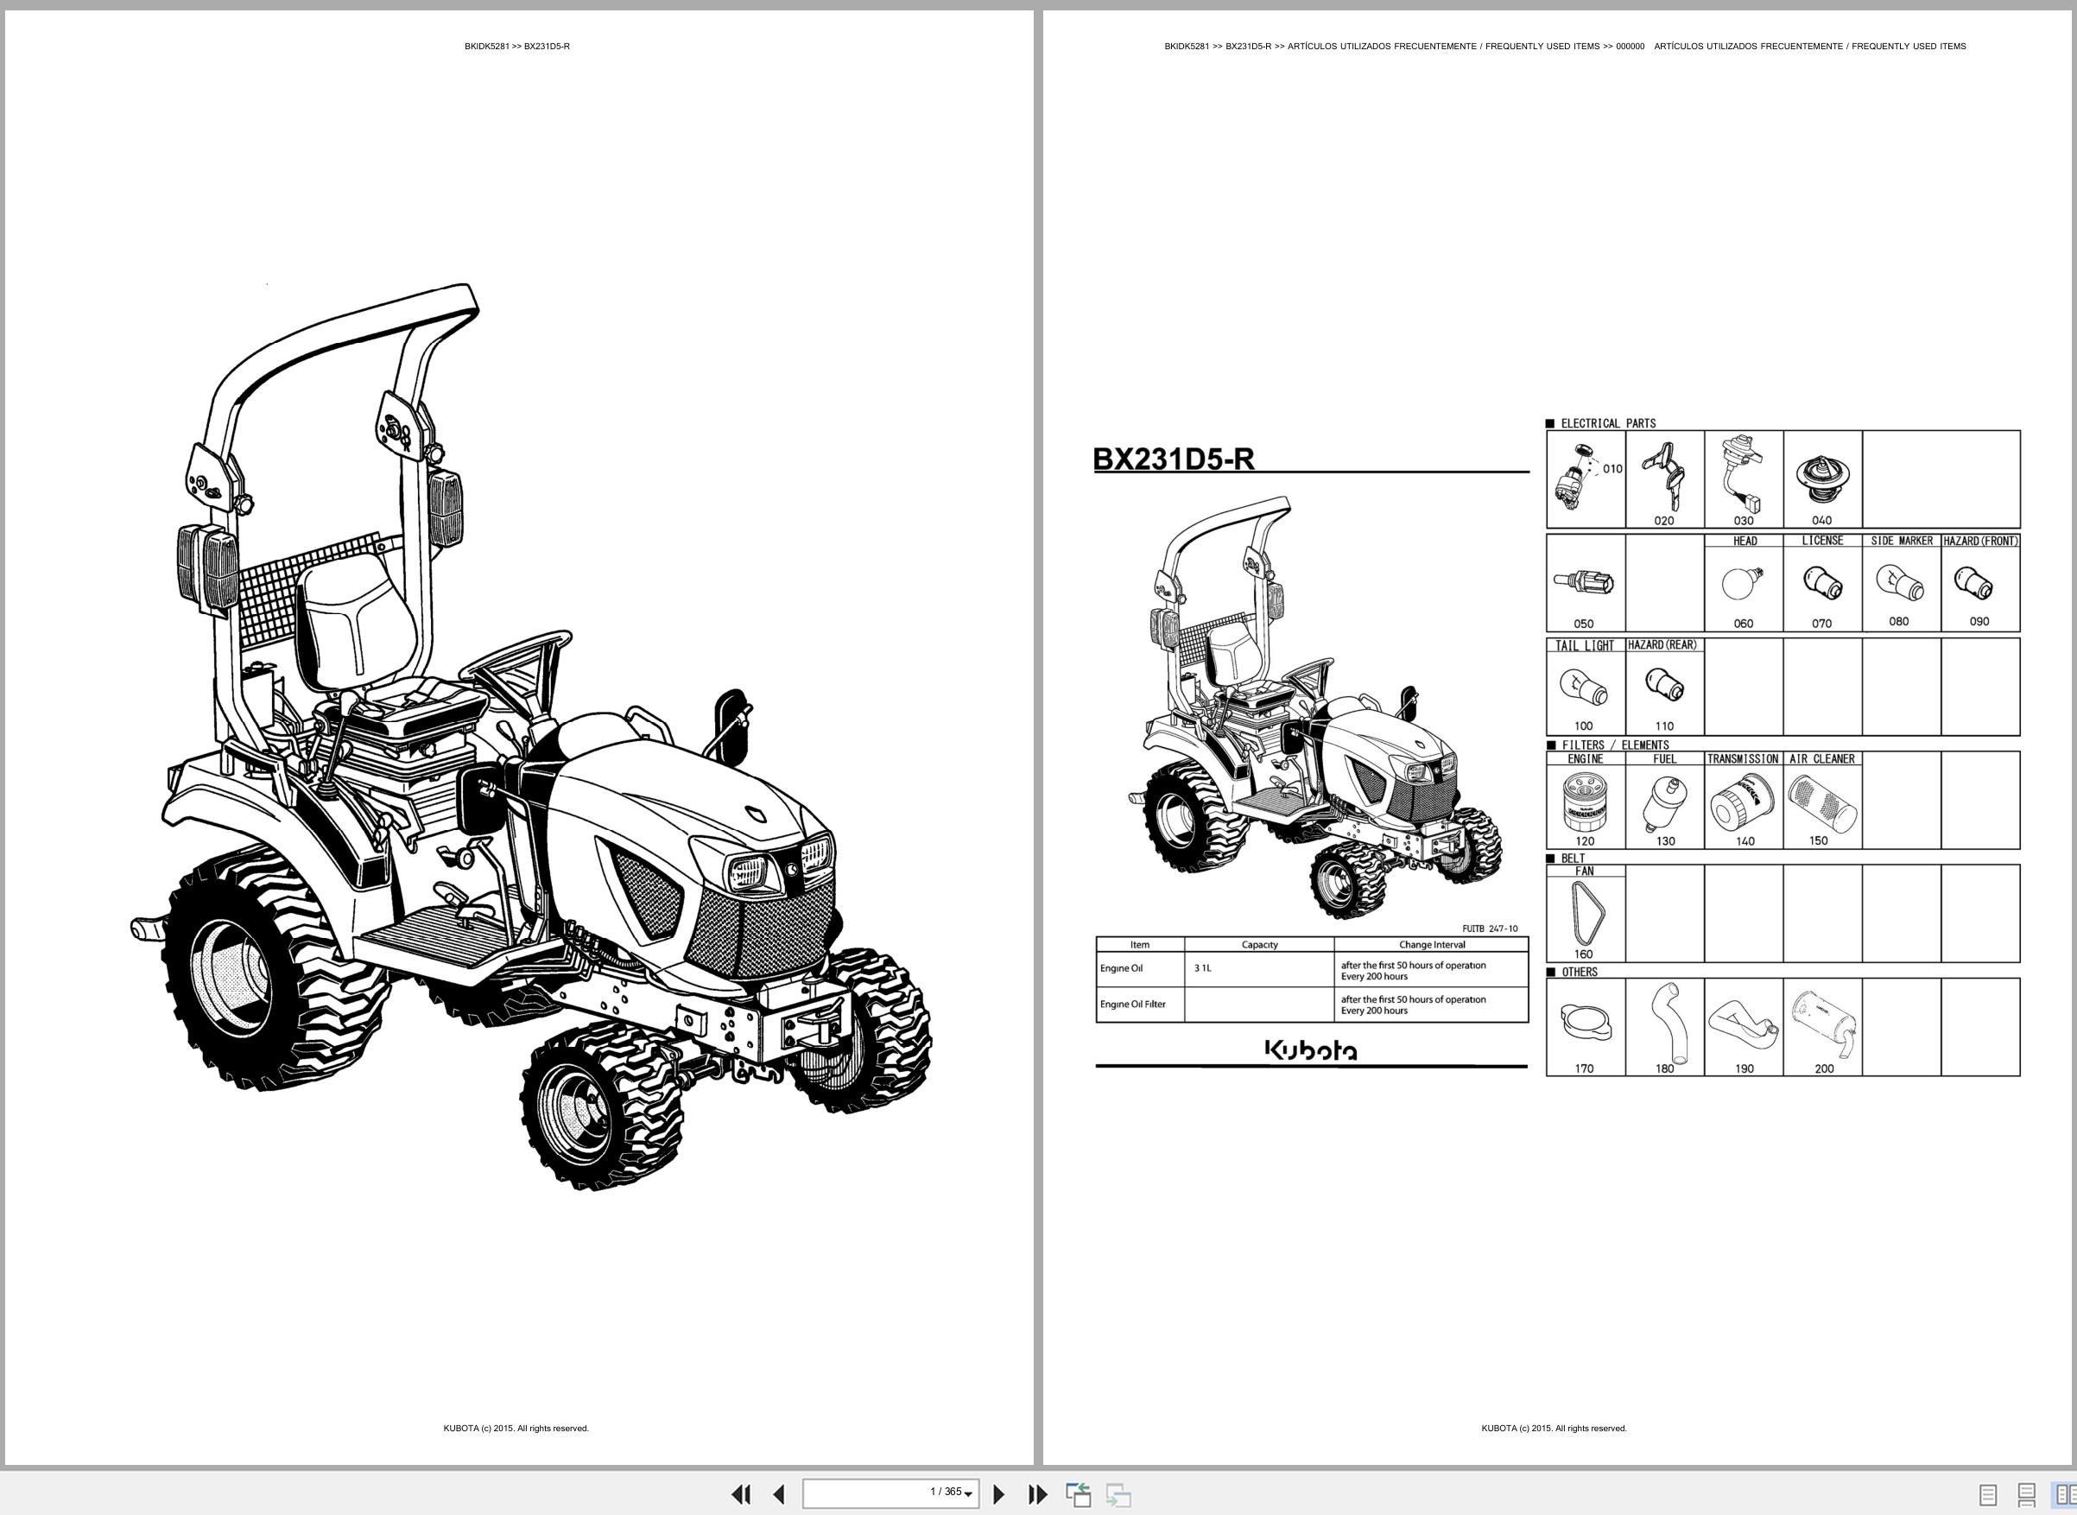The width and height of the screenshot is (2077, 1515).
Task: Click the 'Engine Oil Filter' table cell
Action: tap(1140, 1005)
